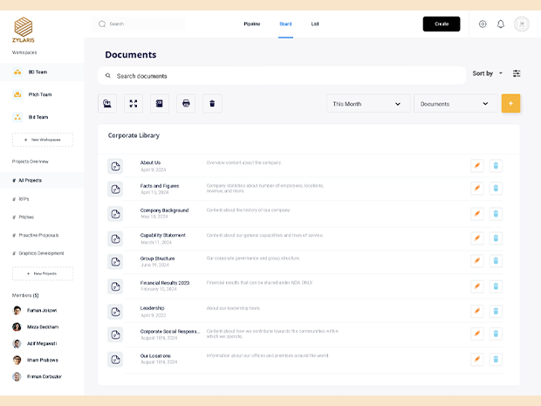This screenshot has height=406, width=541.
Task: Click New Workspaces button
Action: point(43,140)
